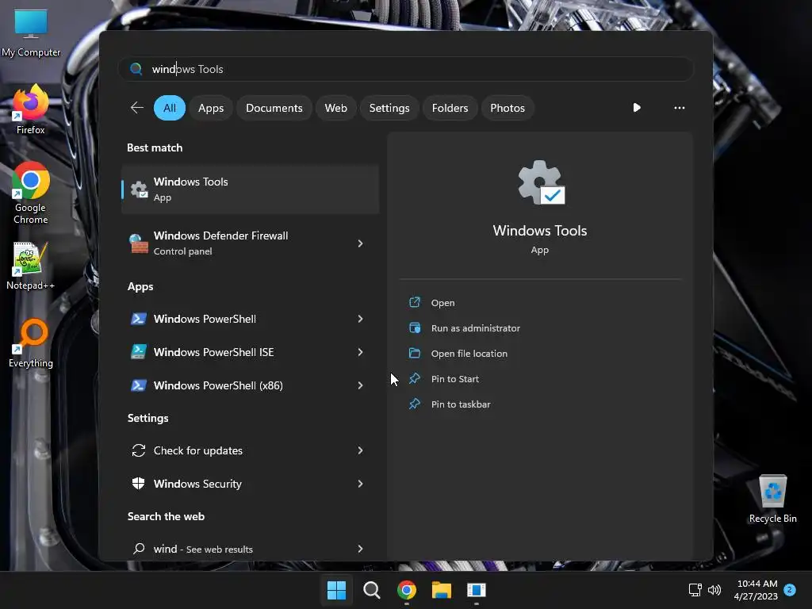Click the search text input field
Screen dimensions: 812x609
click(x=406, y=69)
